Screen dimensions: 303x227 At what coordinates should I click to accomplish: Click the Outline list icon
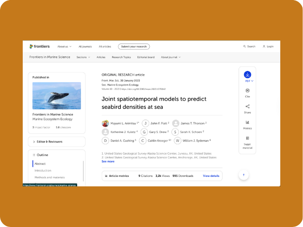click(x=34, y=155)
